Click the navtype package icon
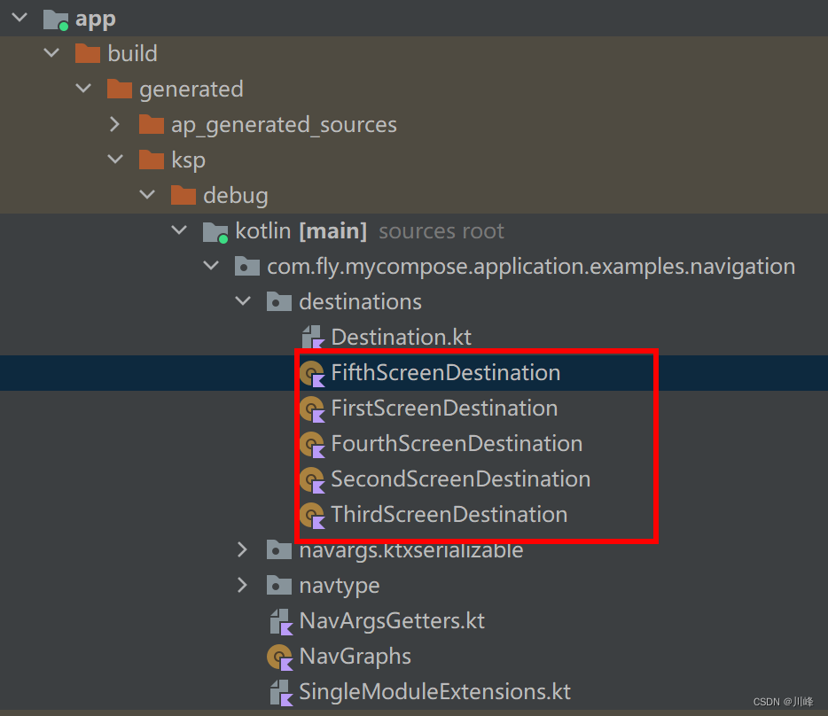 279,585
